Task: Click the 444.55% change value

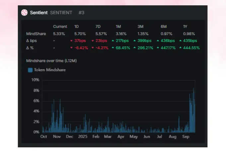Action: pos(191,48)
